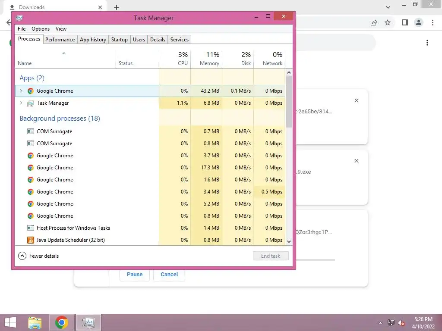Click the Chrome share page icon
442x331 pixels.
click(374, 22)
